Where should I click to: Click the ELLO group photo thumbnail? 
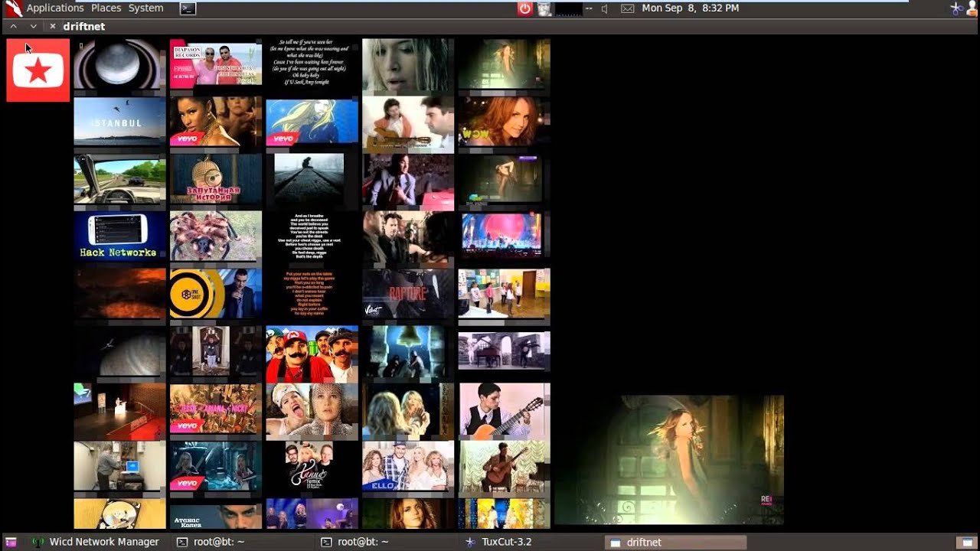click(408, 466)
